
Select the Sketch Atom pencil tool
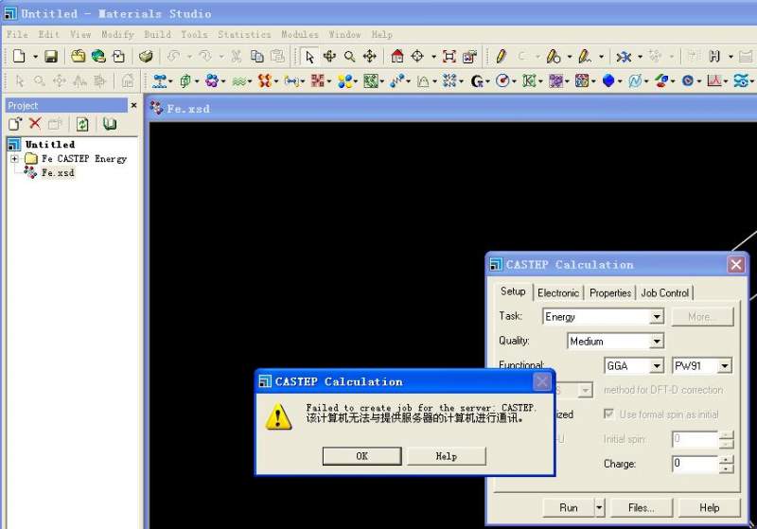pos(501,57)
